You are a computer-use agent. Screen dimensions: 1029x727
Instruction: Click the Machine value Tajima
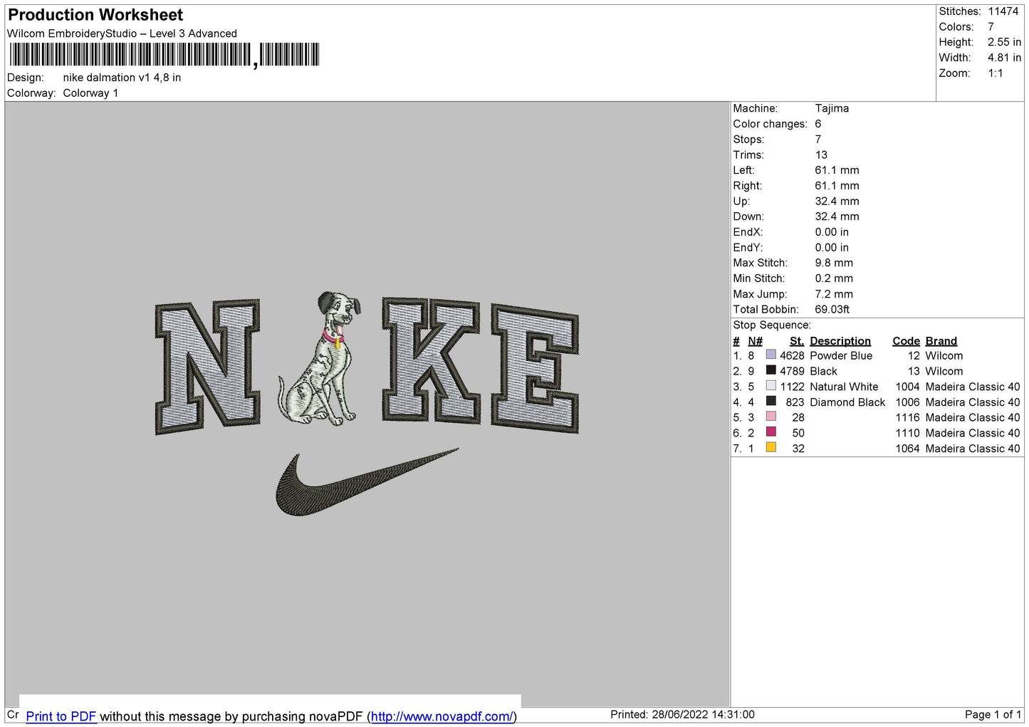[x=832, y=108]
